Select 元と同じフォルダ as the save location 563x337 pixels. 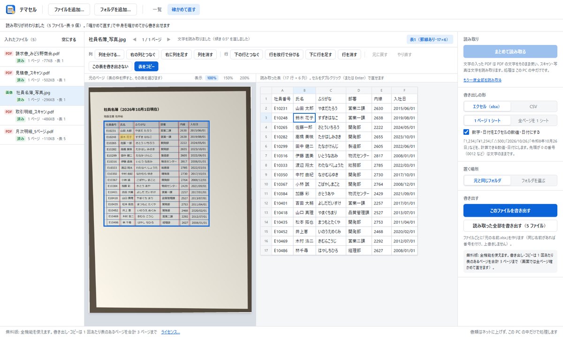click(x=487, y=180)
